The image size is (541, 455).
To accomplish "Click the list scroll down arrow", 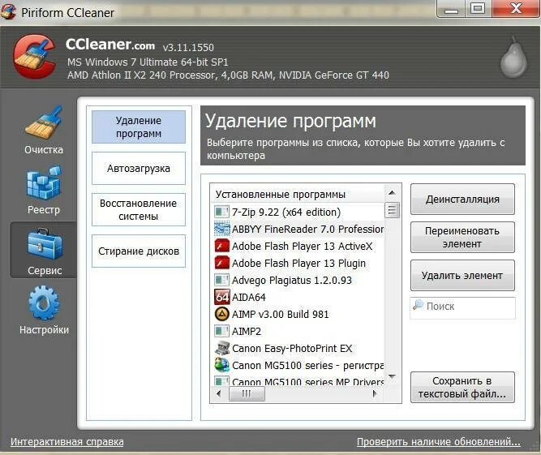I will click(x=392, y=376).
